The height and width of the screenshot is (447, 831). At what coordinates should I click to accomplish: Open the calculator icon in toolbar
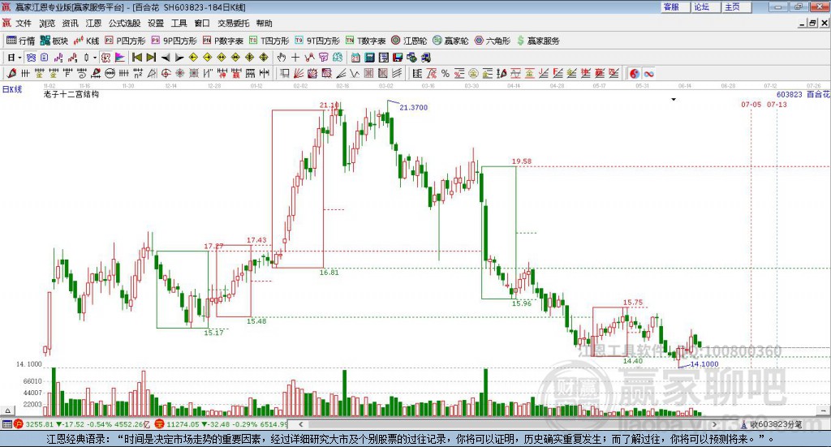click(370, 58)
